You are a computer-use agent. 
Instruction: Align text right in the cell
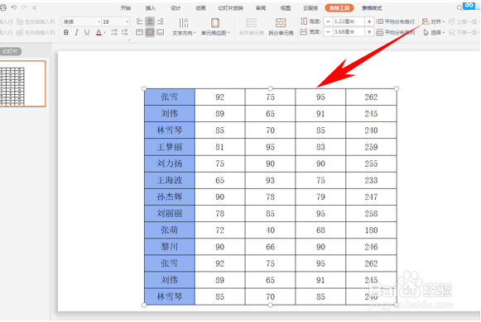pos(161,21)
